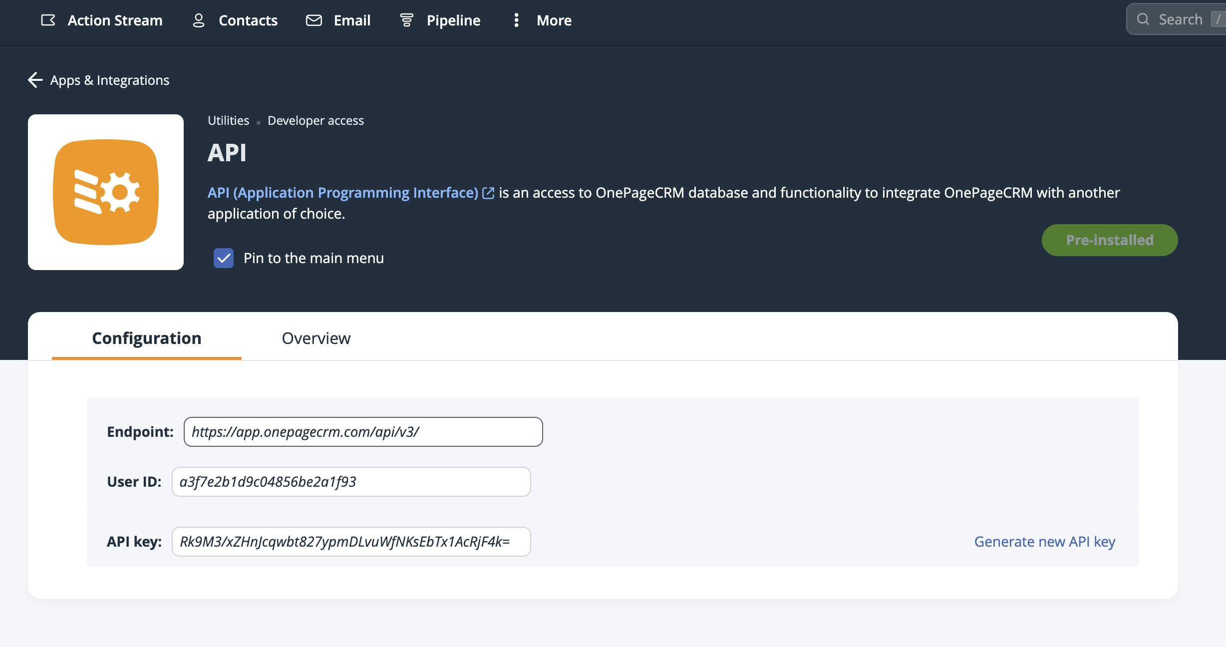Screen dimensions: 1226x647
Task: Click the Utilities breadcrumb
Action: point(228,120)
